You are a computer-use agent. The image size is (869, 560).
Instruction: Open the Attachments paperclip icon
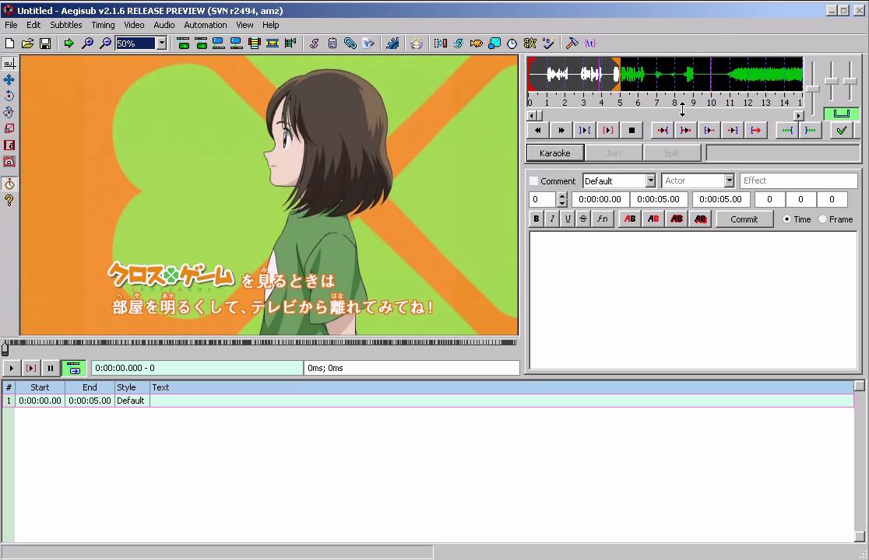(x=350, y=43)
